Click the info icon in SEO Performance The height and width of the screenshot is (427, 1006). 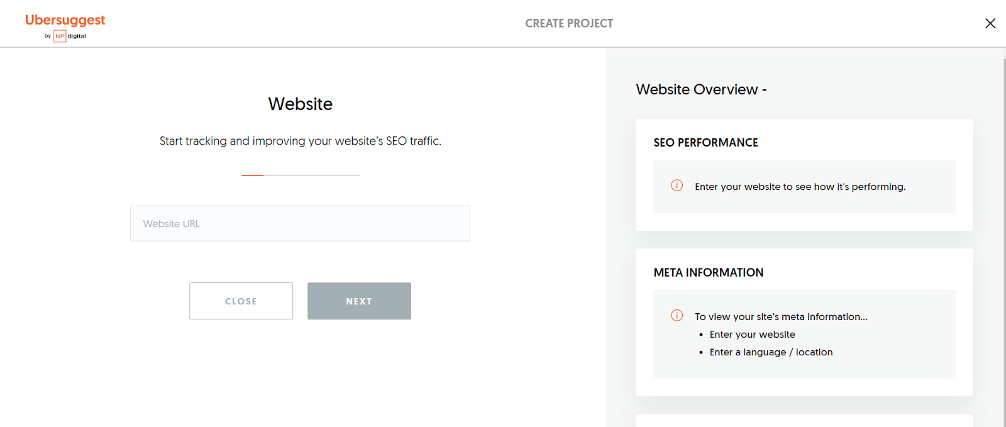tap(677, 186)
